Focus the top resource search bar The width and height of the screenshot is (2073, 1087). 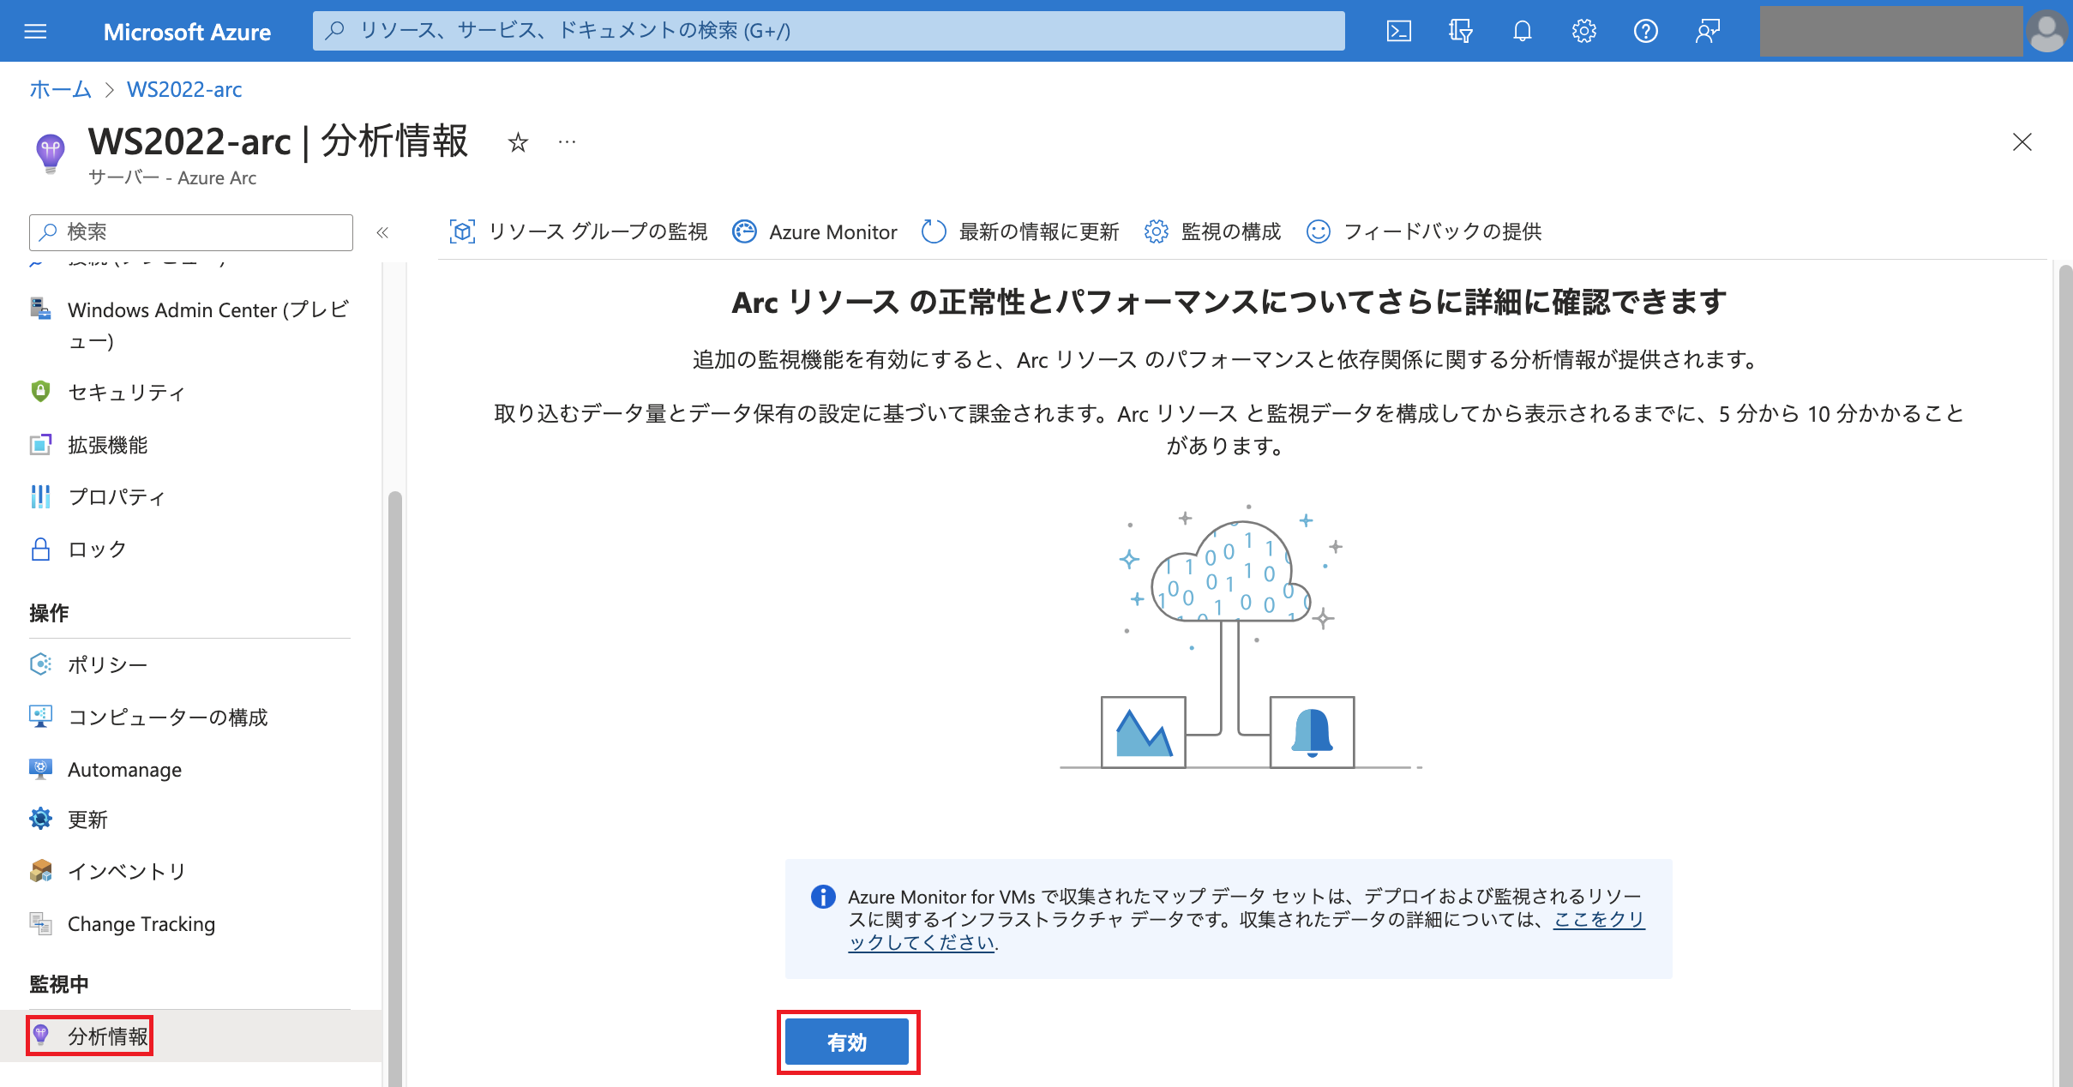click(x=828, y=31)
